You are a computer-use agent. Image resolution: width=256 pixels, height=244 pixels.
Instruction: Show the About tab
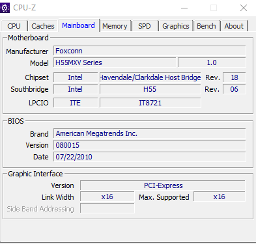(234, 26)
